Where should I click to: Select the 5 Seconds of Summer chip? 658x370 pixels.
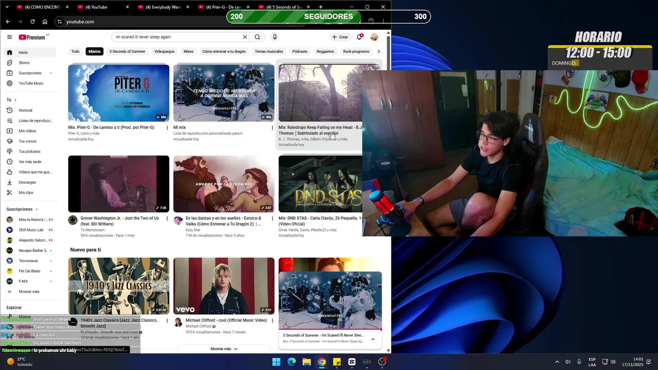pos(127,51)
